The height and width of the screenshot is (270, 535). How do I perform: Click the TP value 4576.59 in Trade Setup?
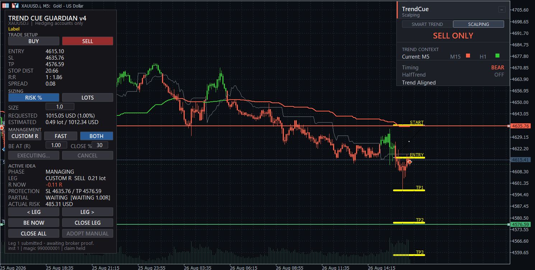[55, 64]
